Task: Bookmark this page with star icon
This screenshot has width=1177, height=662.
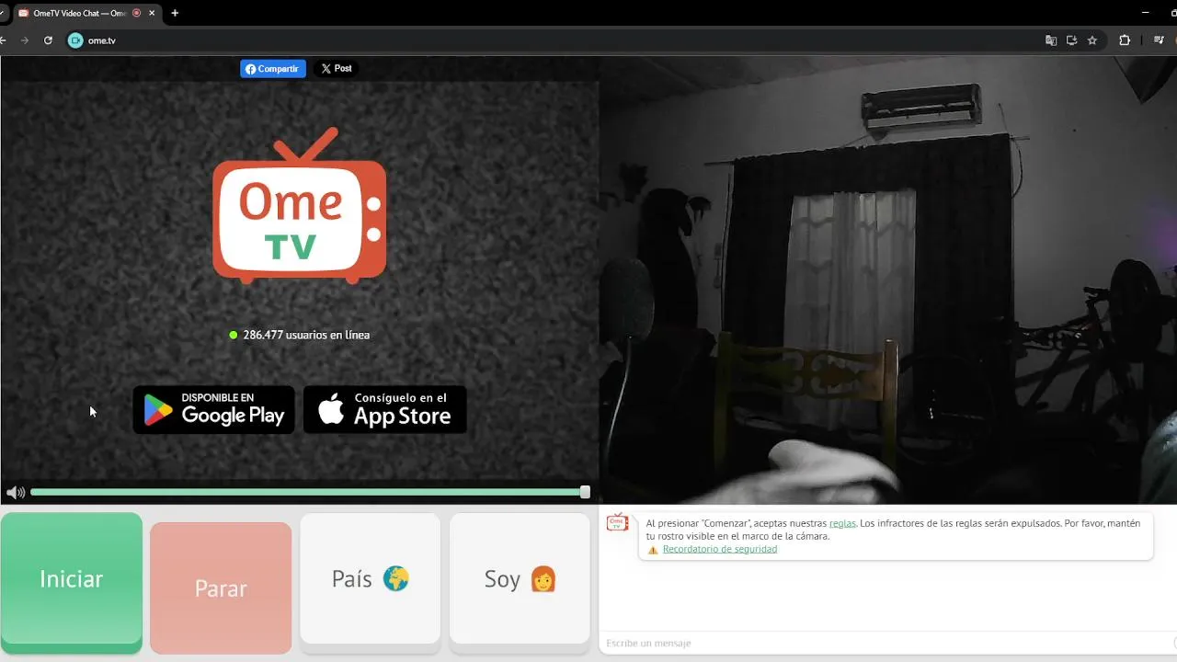Action: coord(1092,40)
